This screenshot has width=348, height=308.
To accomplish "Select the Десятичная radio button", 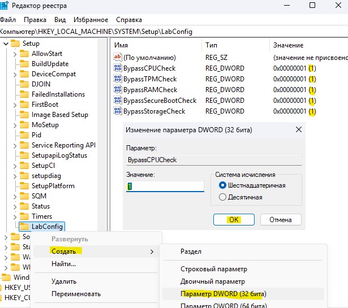I will [222, 197].
